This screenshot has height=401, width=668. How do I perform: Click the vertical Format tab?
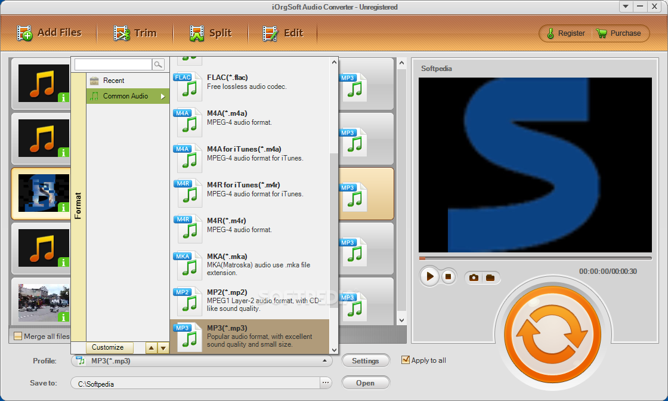pyautogui.click(x=78, y=205)
